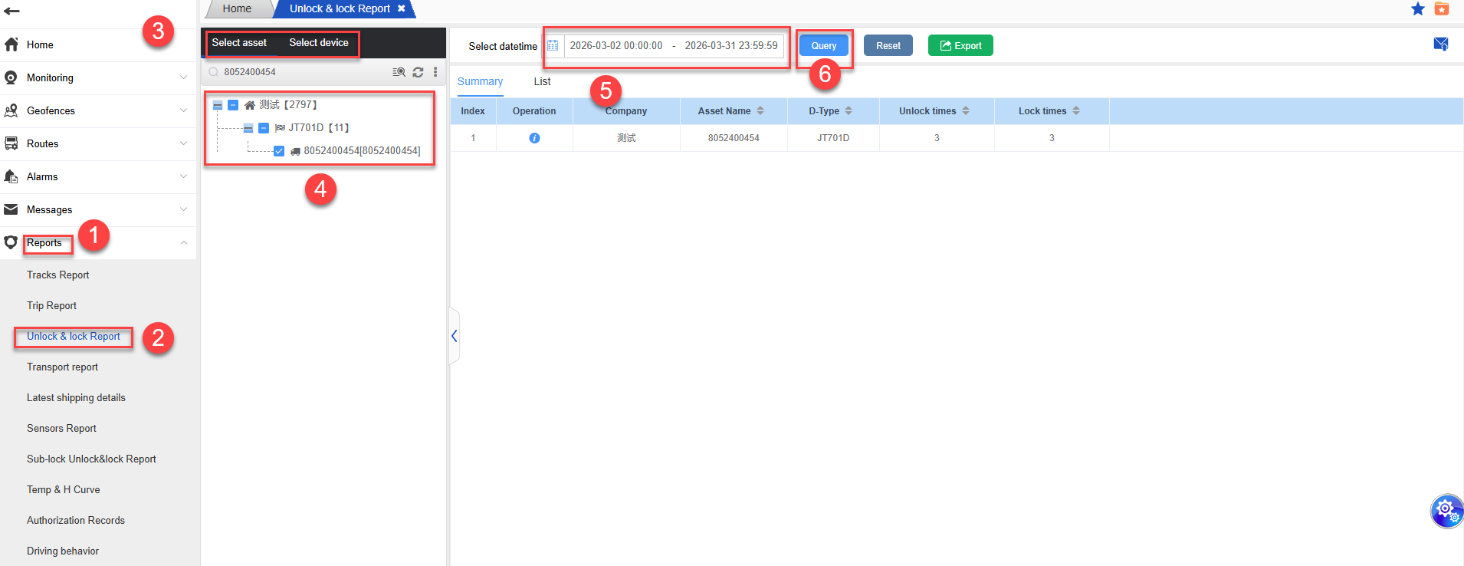Click the green Export button
The height and width of the screenshot is (566, 1464).
960,46
